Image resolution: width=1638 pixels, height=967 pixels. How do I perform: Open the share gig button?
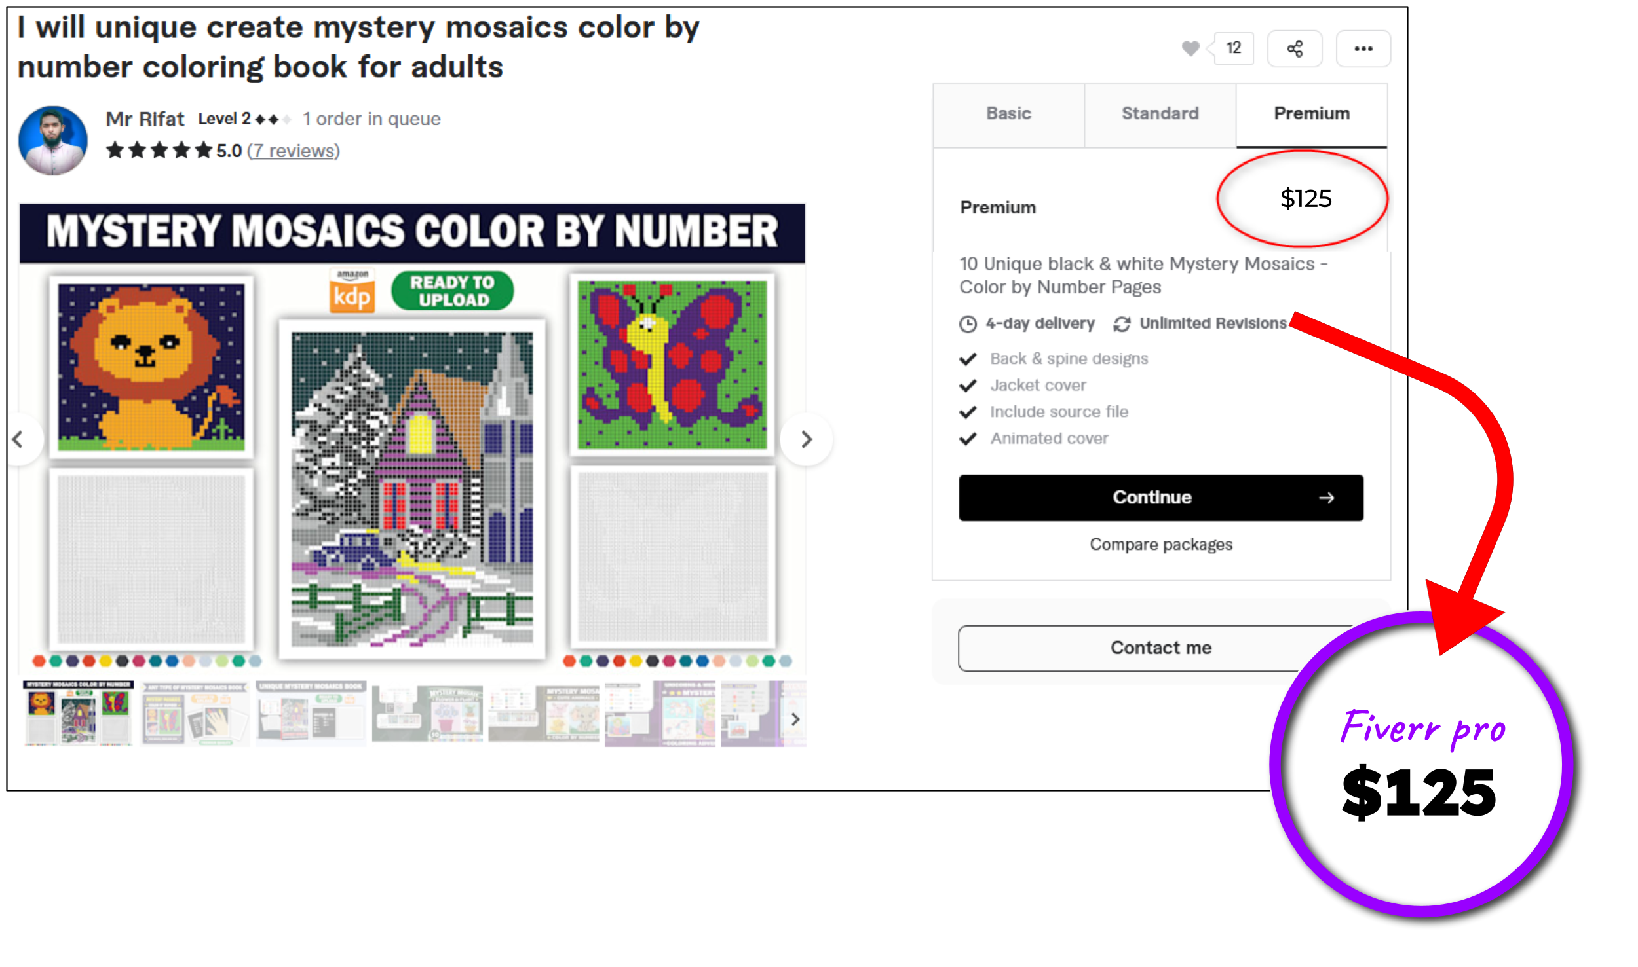point(1294,48)
